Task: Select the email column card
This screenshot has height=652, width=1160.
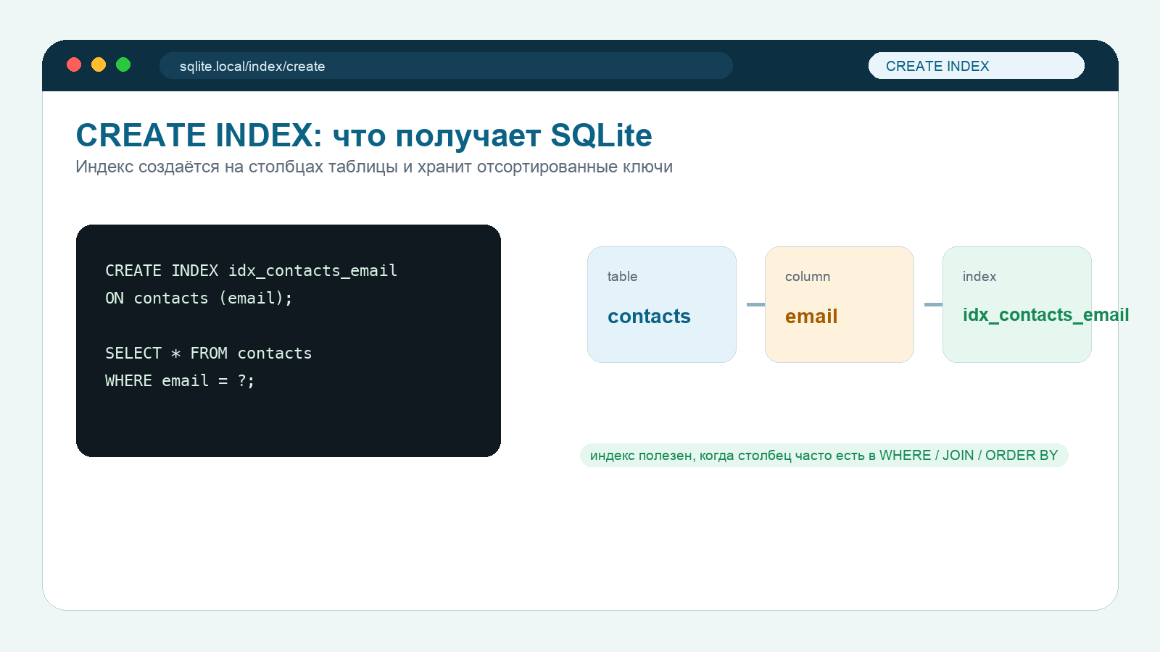Action: point(840,304)
